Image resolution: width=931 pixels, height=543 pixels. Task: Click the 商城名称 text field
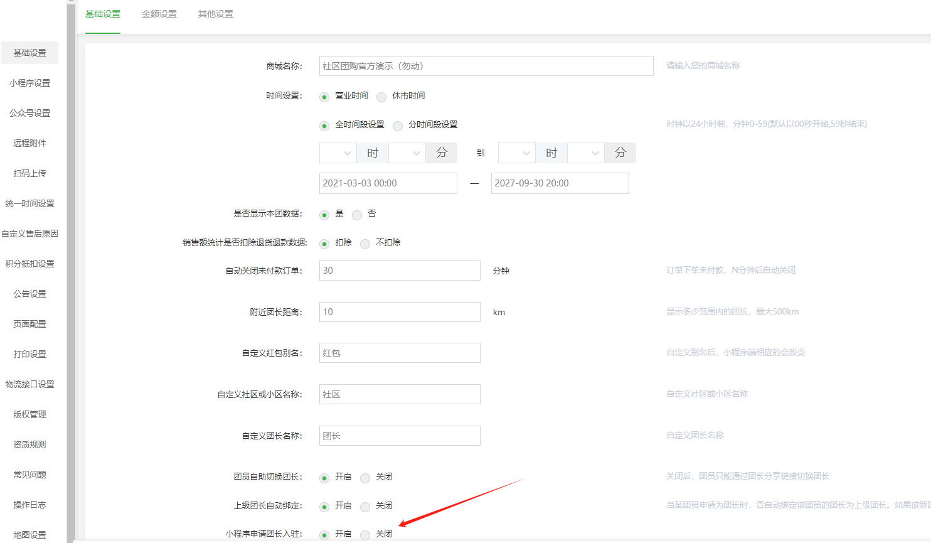click(x=486, y=66)
